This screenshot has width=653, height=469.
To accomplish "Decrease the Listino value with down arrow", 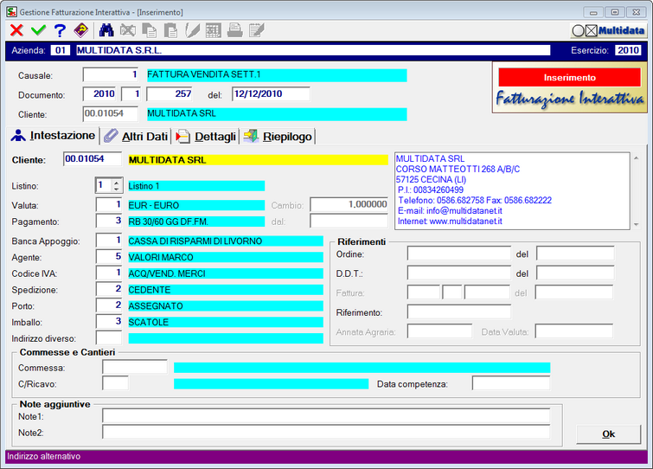I will [x=117, y=189].
